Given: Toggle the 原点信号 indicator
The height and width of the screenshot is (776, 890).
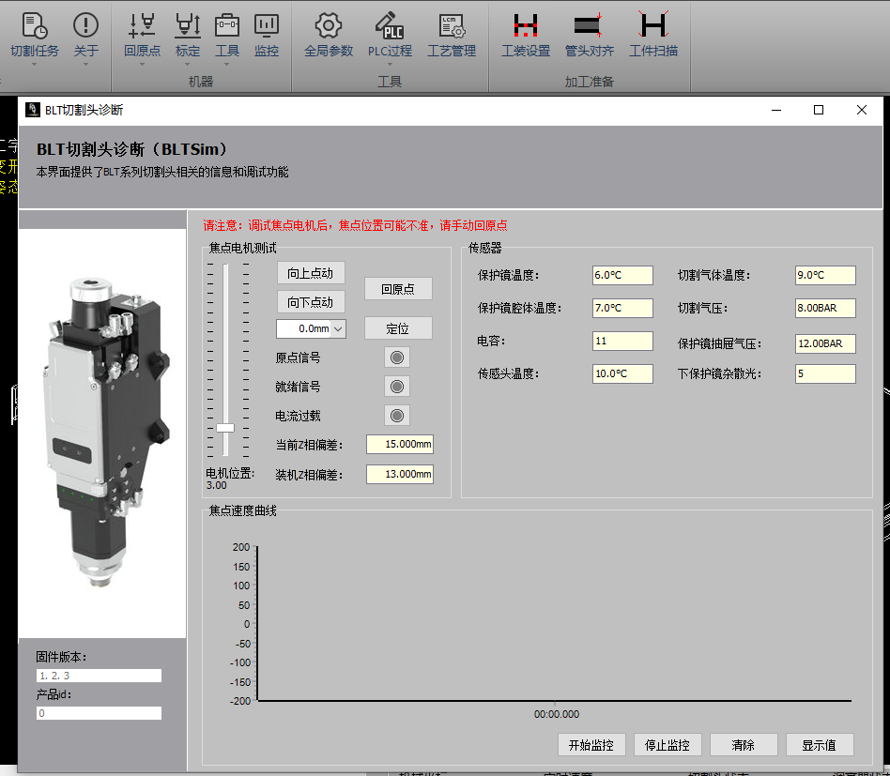Looking at the screenshot, I should (x=397, y=358).
